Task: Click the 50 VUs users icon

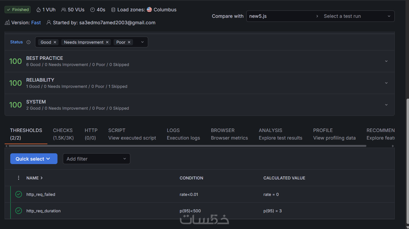Action: point(64,10)
